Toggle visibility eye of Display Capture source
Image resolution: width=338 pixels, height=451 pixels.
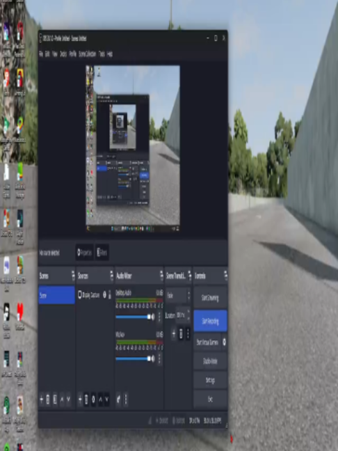(x=104, y=294)
